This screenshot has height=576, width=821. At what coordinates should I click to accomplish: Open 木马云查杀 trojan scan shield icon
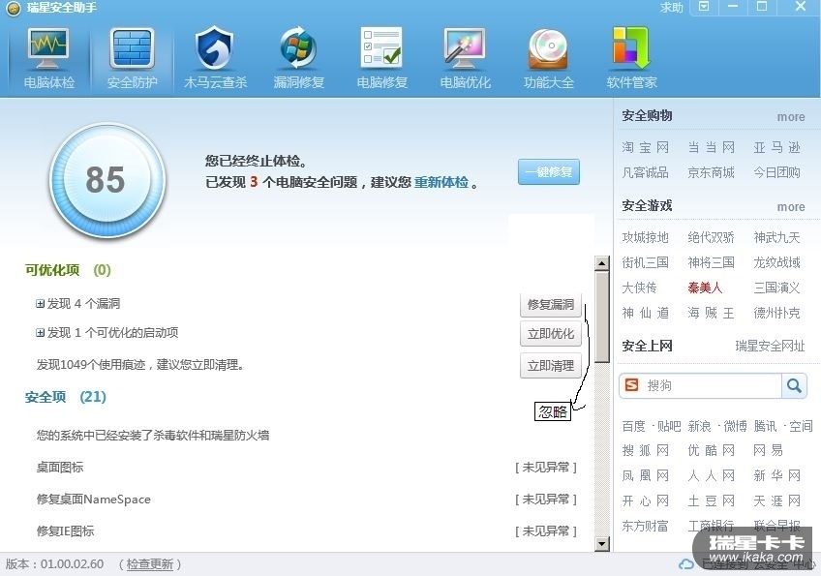click(x=214, y=48)
